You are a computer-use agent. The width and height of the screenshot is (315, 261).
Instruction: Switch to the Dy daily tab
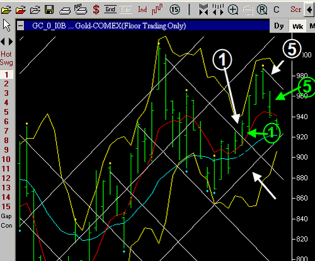pyautogui.click(x=279, y=26)
